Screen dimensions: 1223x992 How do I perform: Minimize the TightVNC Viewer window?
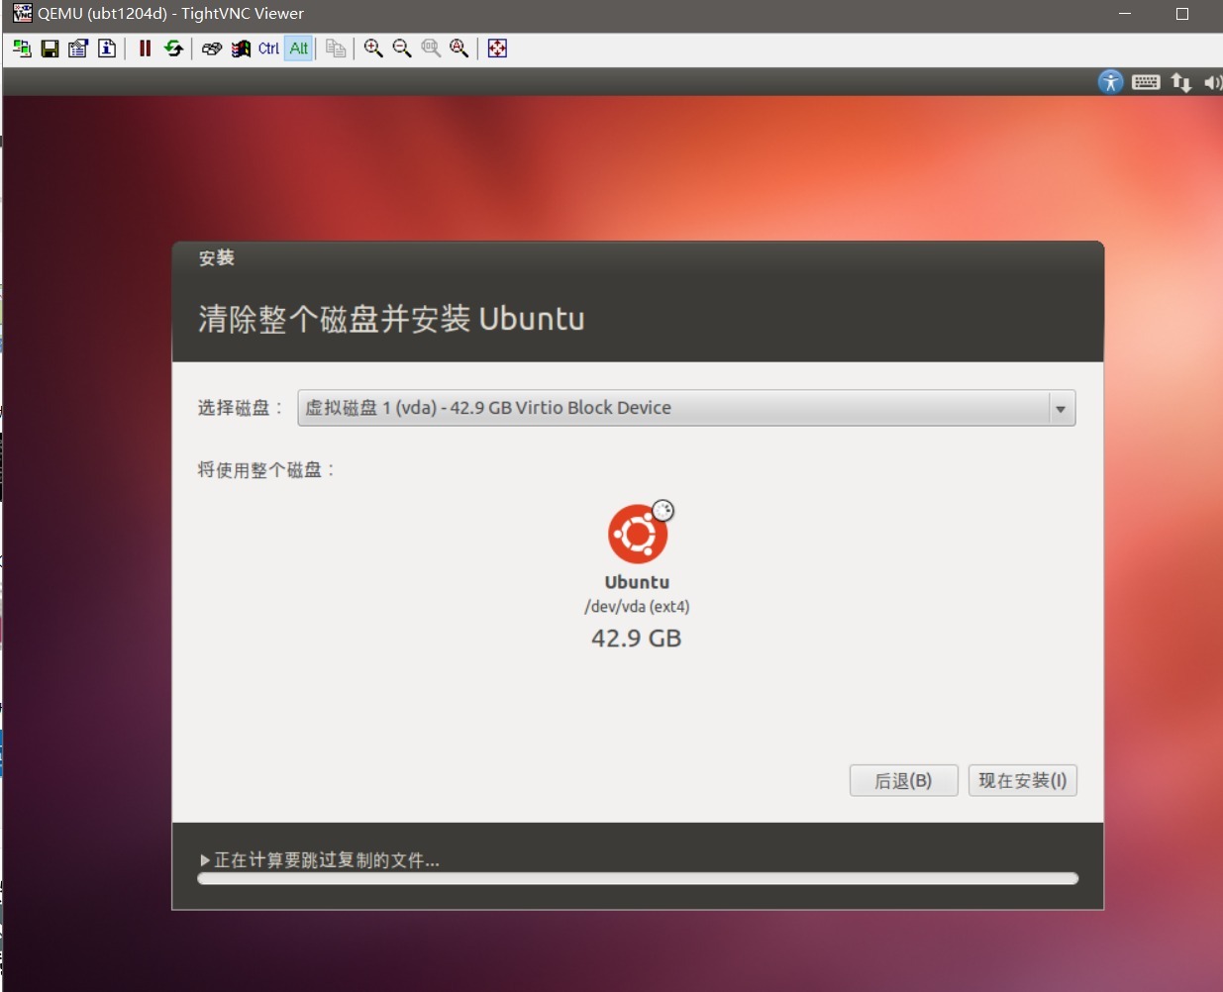tap(1125, 14)
